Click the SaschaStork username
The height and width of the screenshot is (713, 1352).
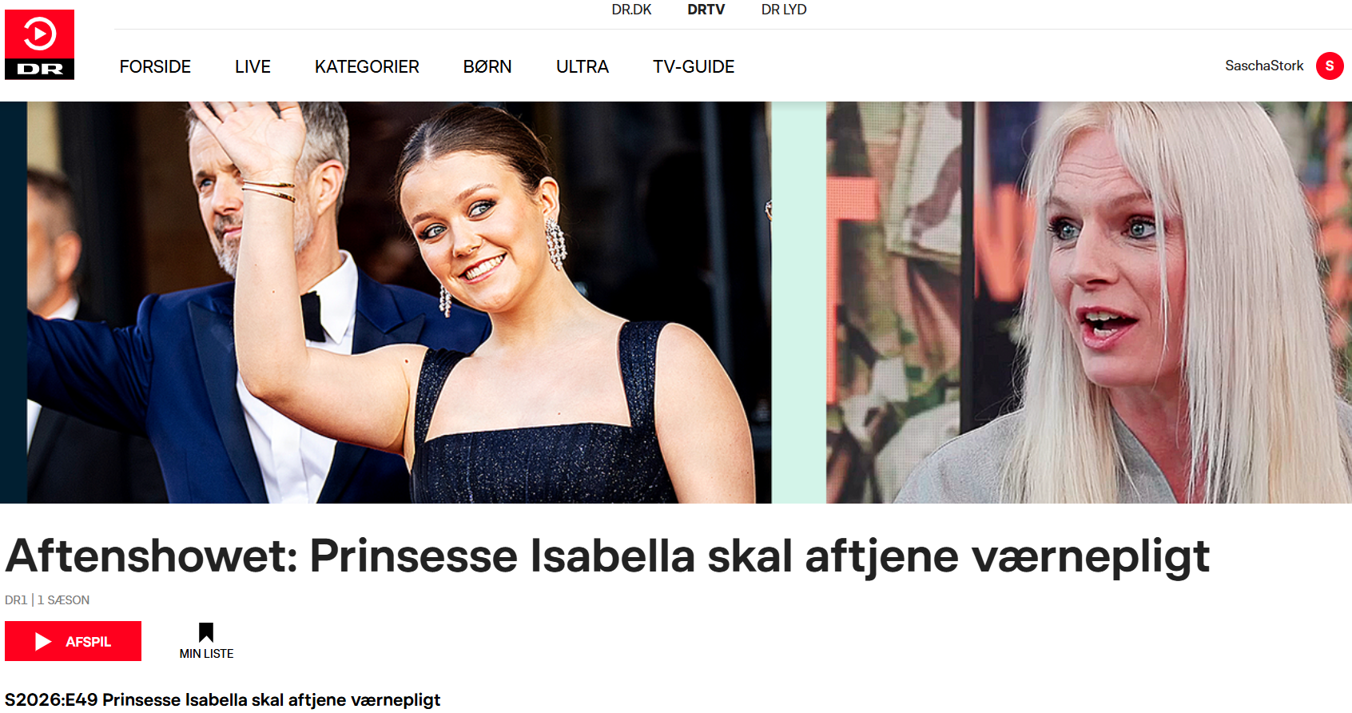coord(1264,66)
